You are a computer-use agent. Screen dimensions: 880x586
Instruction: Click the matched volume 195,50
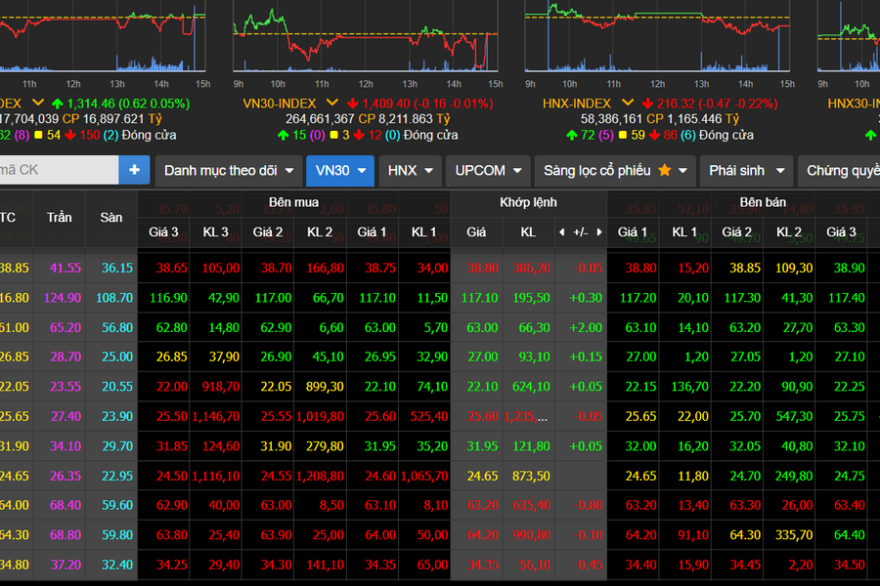[531, 298]
